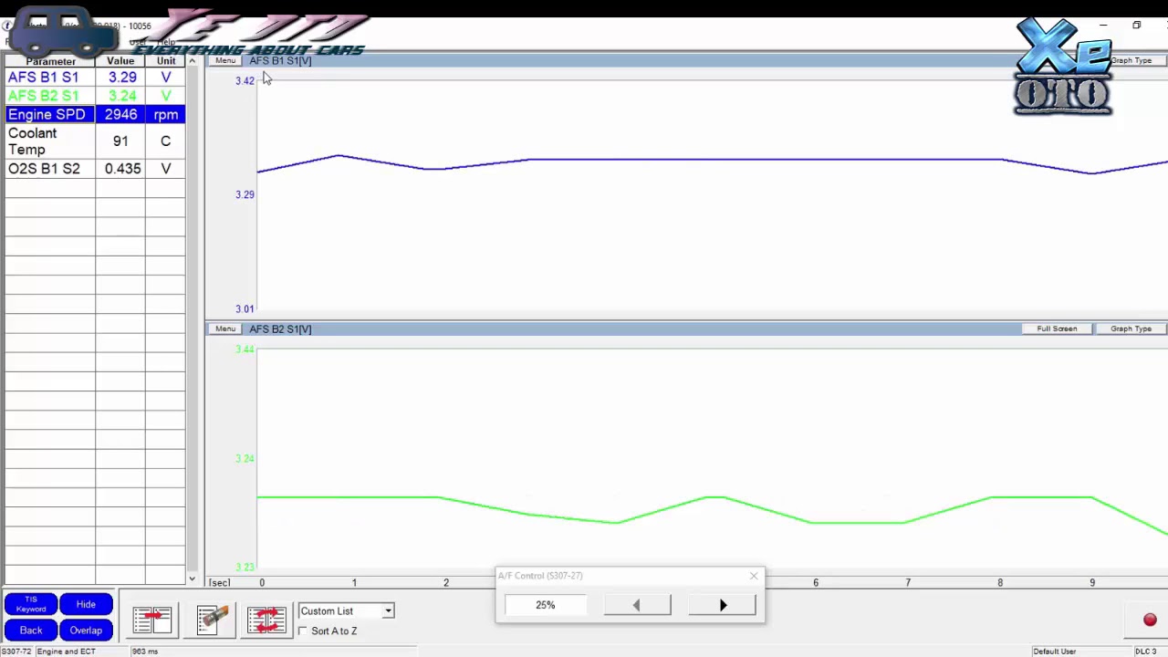Increase A/F Control with the right arrow
The image size is (1168, 657).
coord(723,605)
